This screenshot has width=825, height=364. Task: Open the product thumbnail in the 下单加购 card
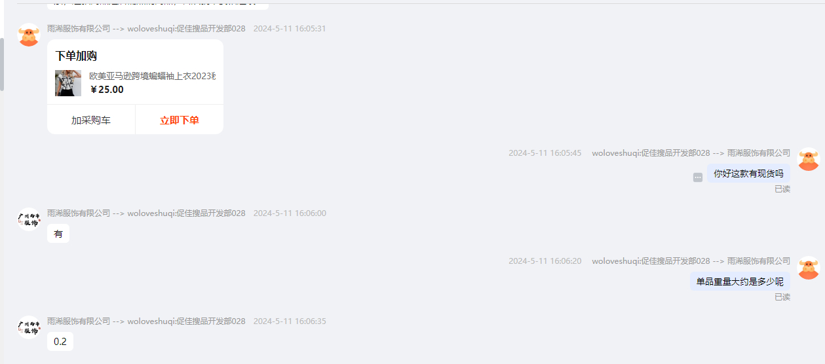(x=68, y=83)
